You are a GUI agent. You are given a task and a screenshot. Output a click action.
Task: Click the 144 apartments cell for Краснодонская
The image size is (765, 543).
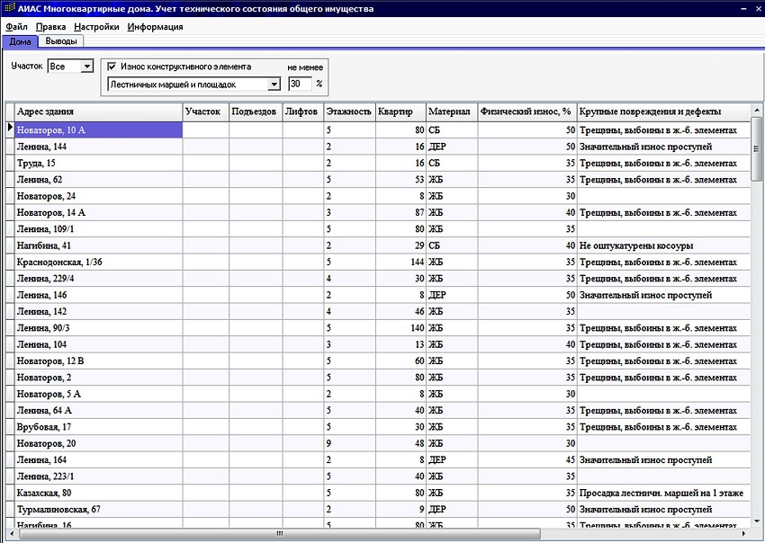click(x=400, y=263)
